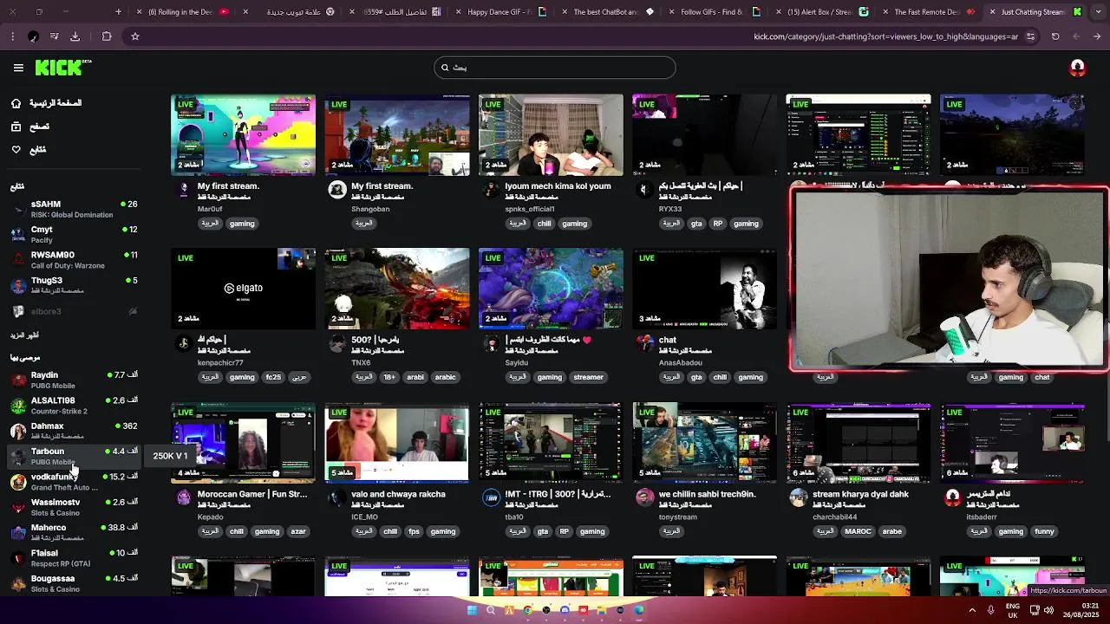This screenshot has width=1110, height=624.
Task: Click tonystream's channel avatar
Action: point(644,497)
